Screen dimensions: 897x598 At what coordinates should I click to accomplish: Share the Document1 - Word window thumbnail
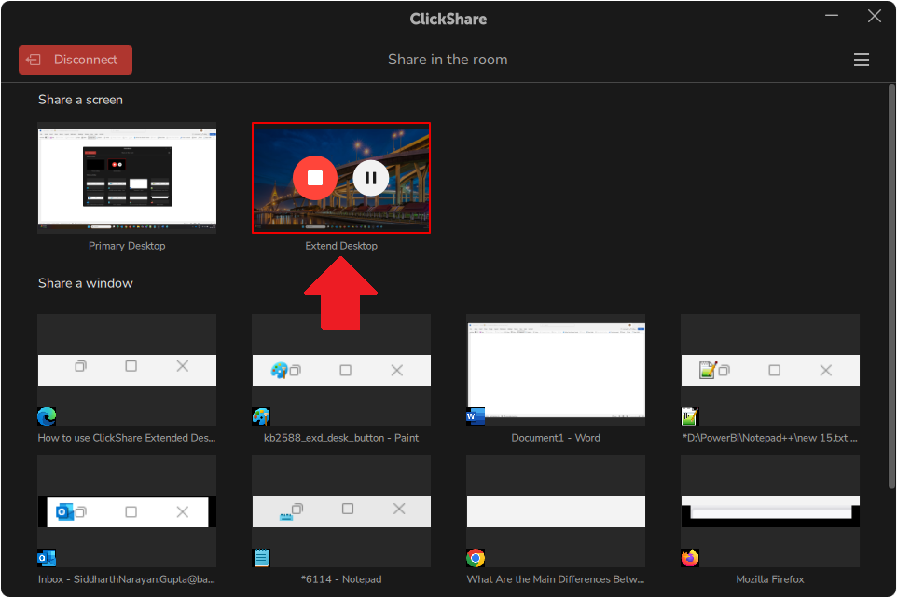[x=556, y=369]
